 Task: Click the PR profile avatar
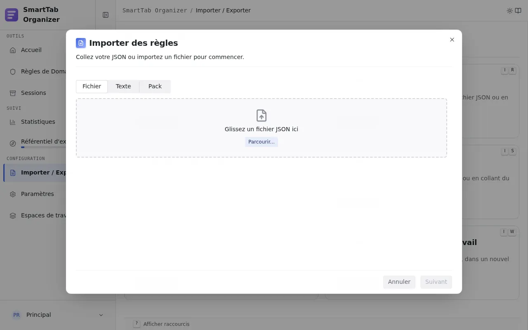point(16,315)
